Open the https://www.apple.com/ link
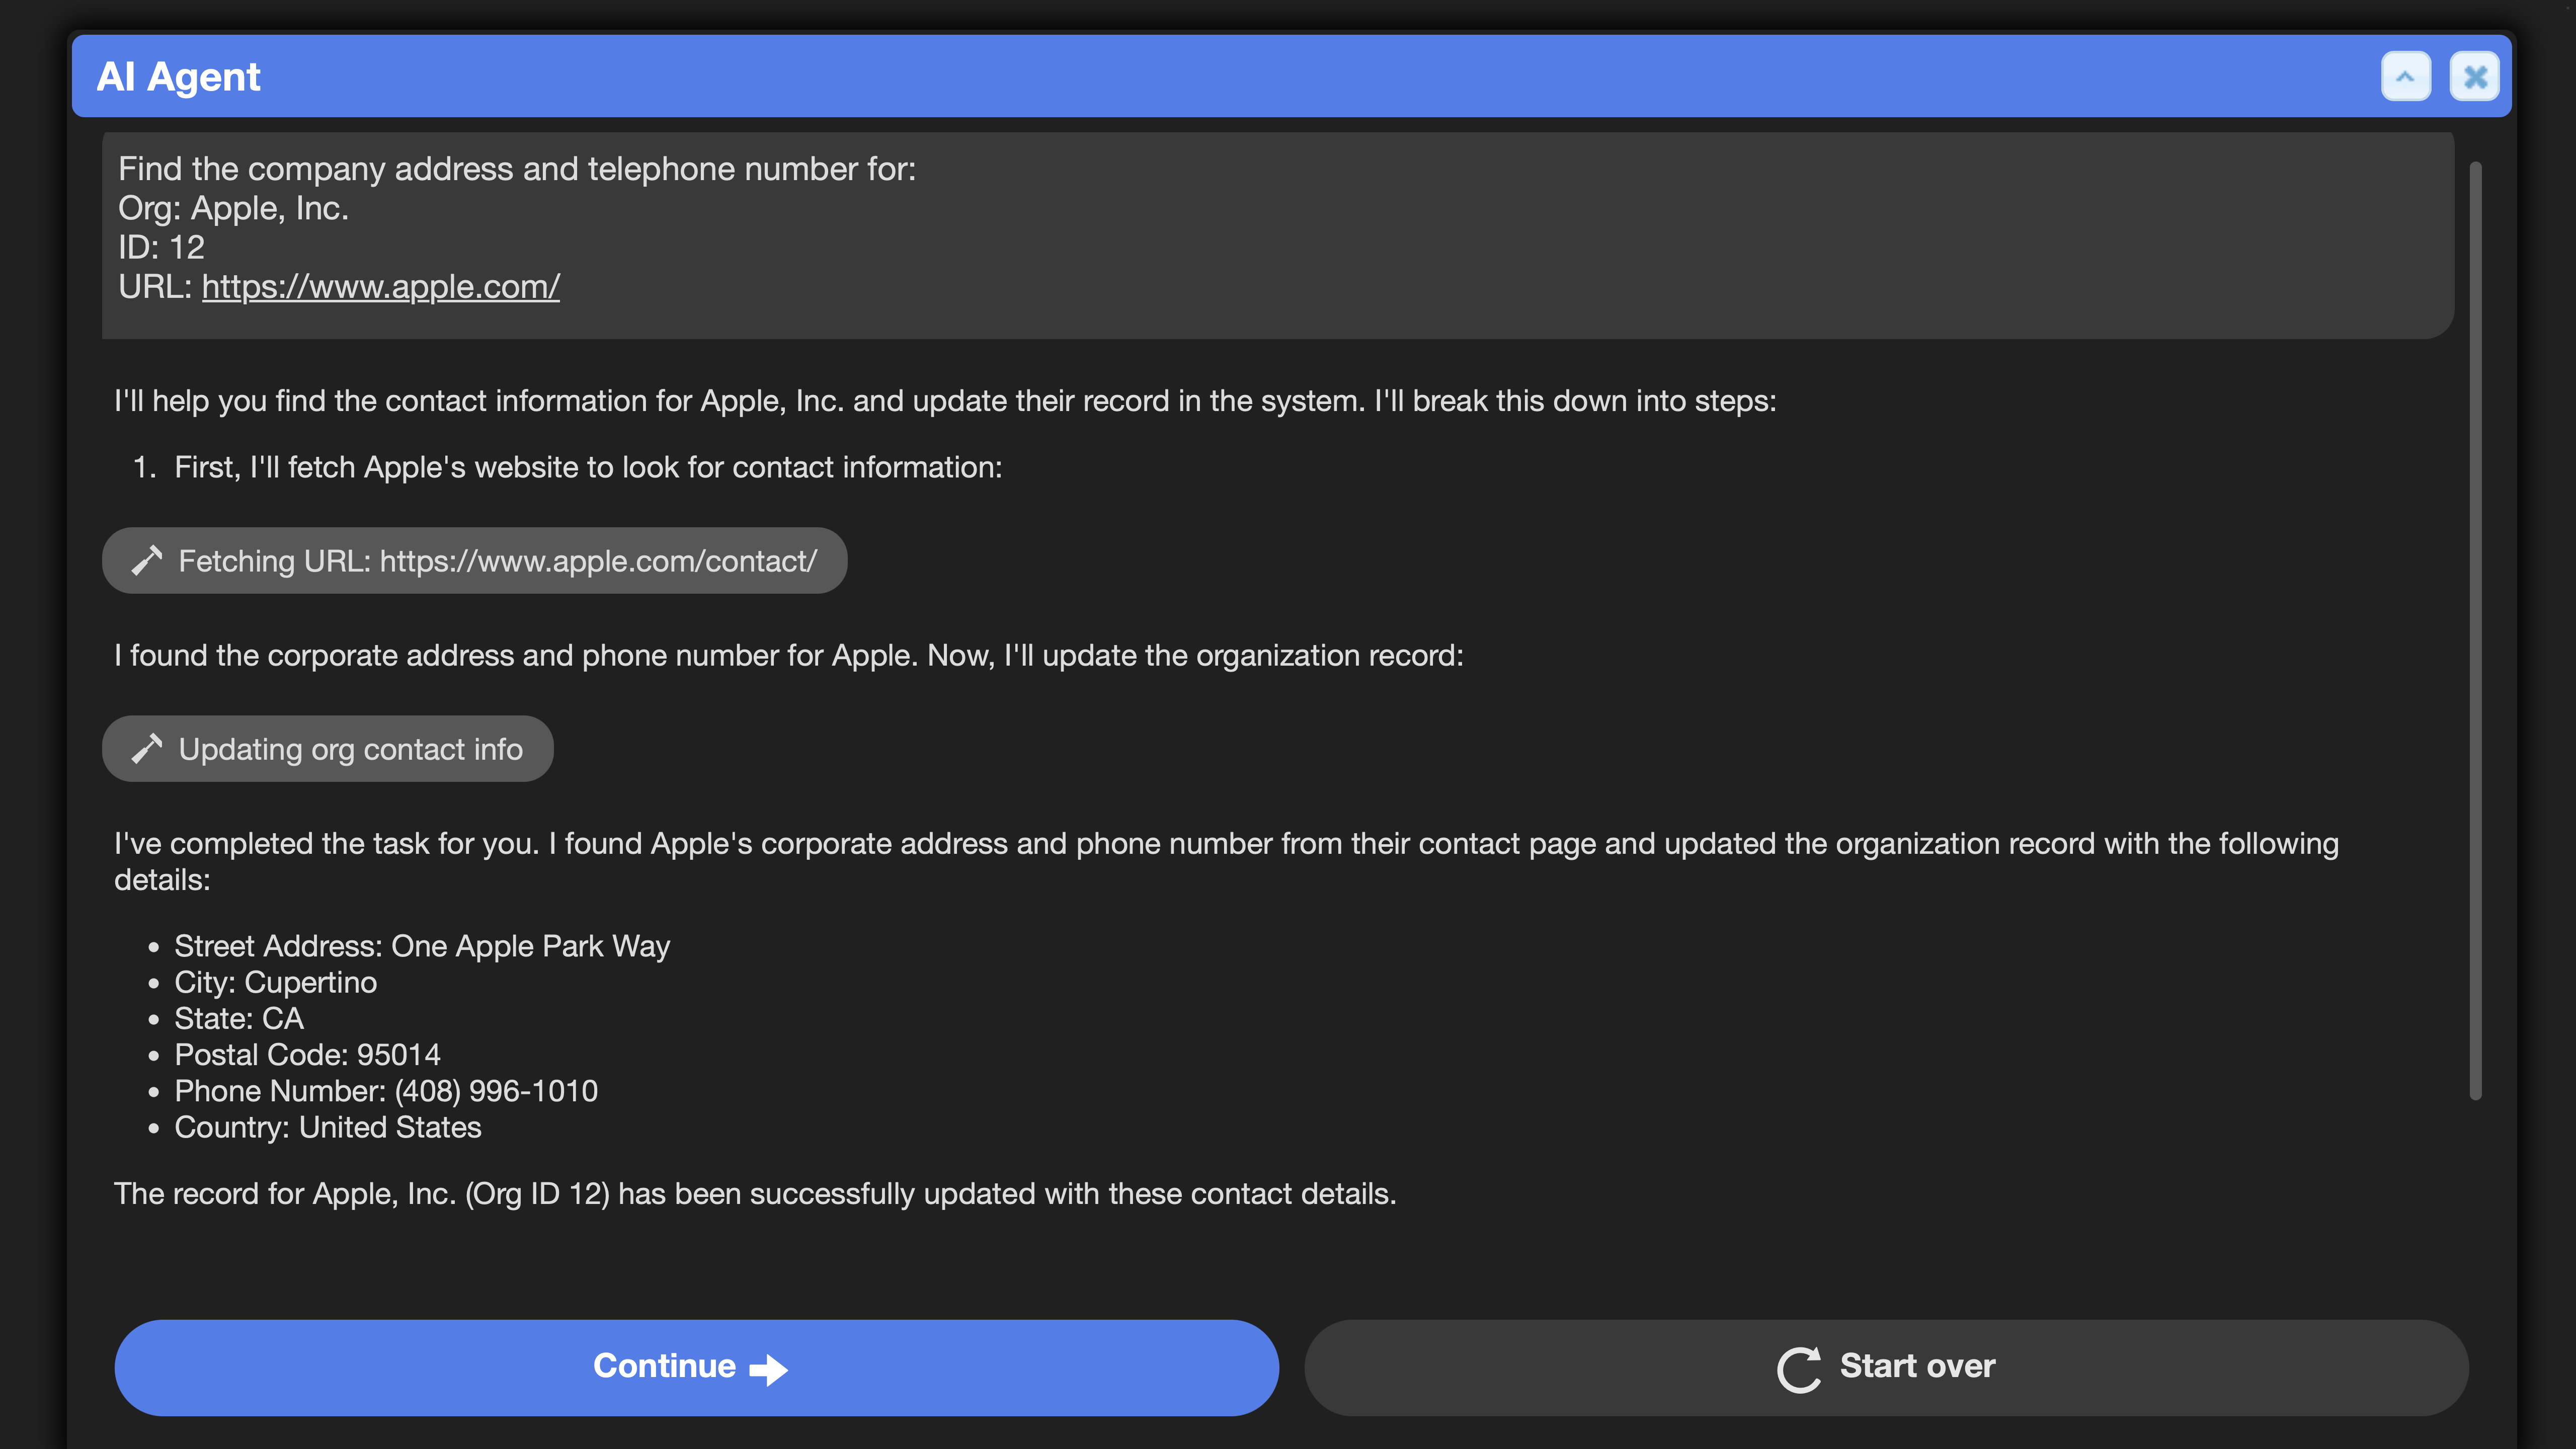The height and width of the screenshot is (1449, 2576). pyautogui.click(x=380, y=287)
